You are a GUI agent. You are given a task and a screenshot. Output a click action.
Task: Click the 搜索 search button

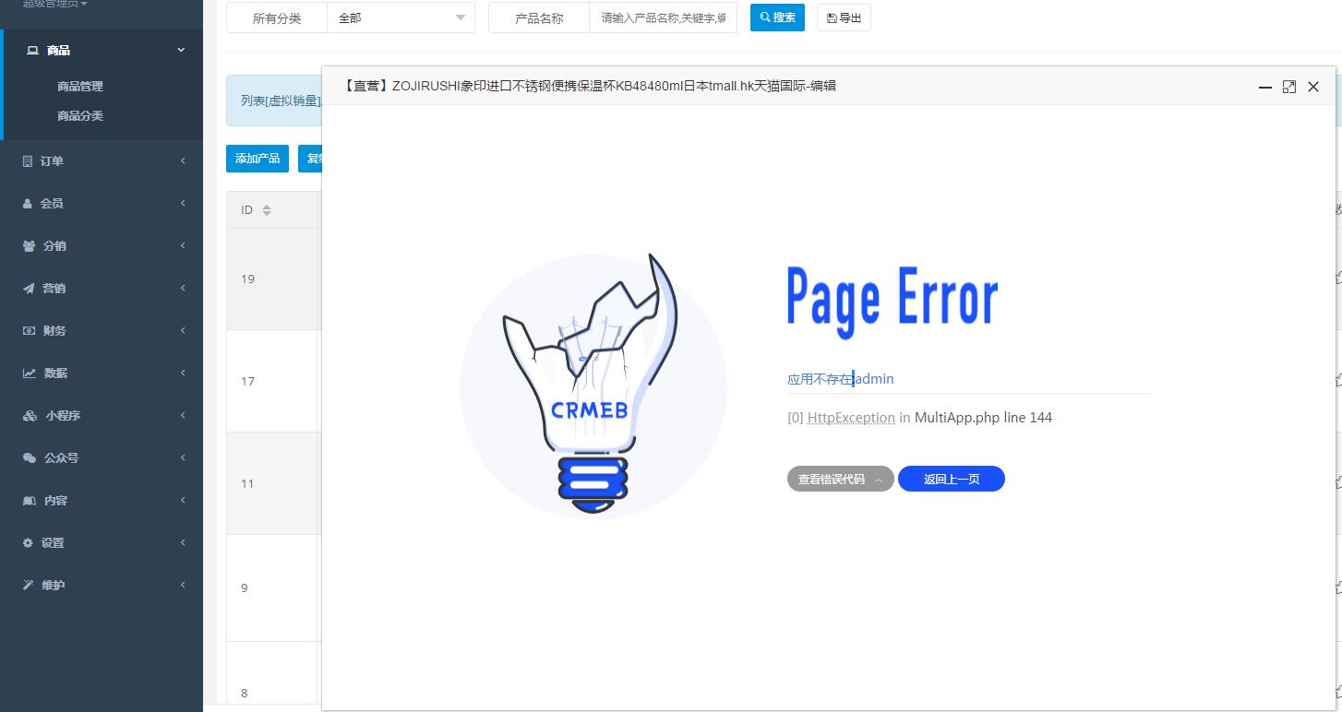click(777, 18)
